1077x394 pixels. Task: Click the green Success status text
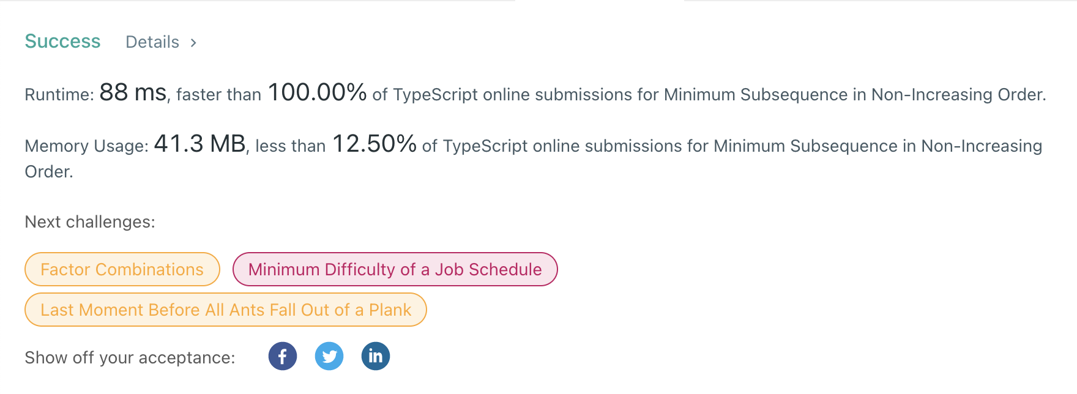coord(62,42)
